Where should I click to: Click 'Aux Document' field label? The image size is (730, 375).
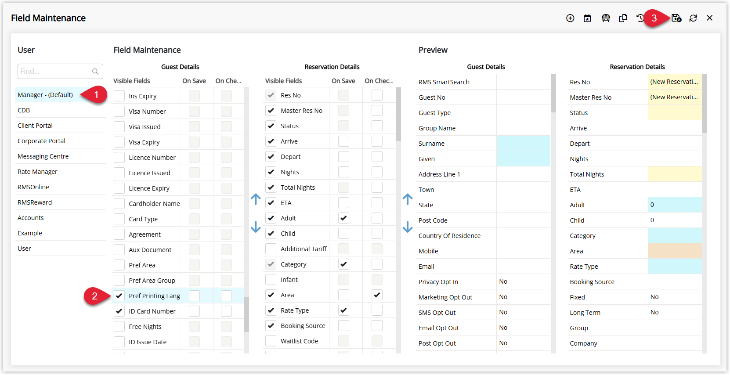click(150, 249)
